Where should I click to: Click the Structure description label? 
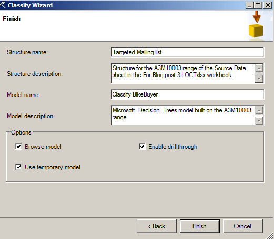click(35, 74)
